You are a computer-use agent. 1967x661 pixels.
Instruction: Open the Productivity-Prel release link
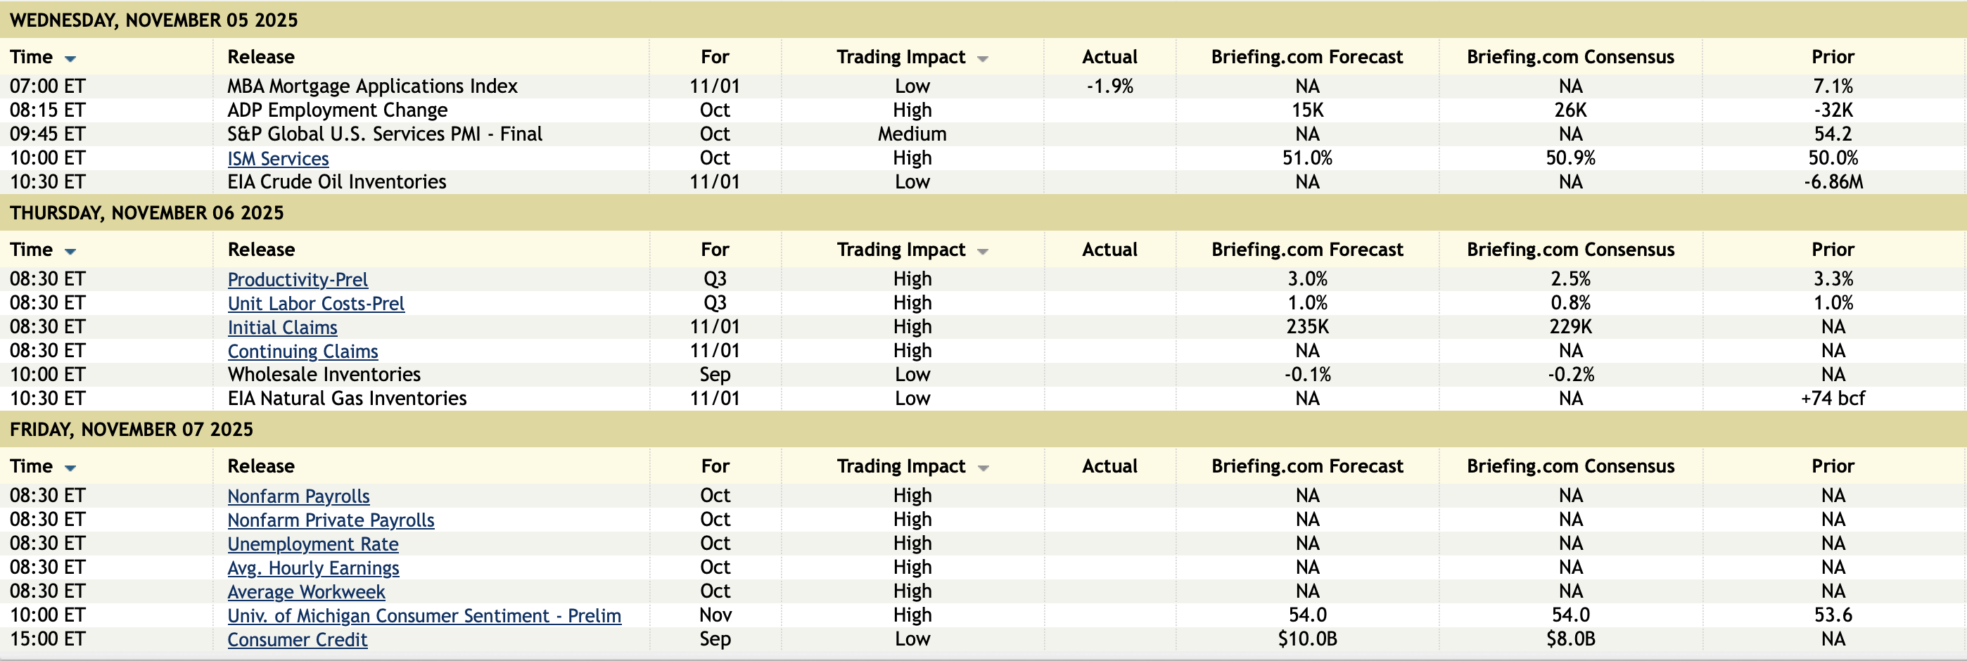[297, 279]
